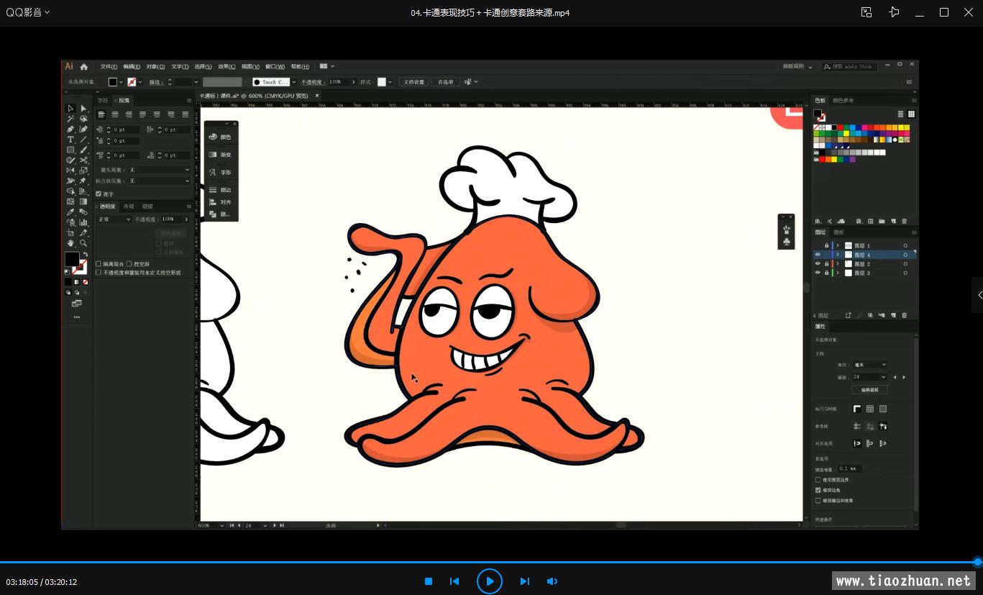This screenshot has width=983, height=595.
Task: Enable 使用预览边界 checkbox
Action: 818,480
